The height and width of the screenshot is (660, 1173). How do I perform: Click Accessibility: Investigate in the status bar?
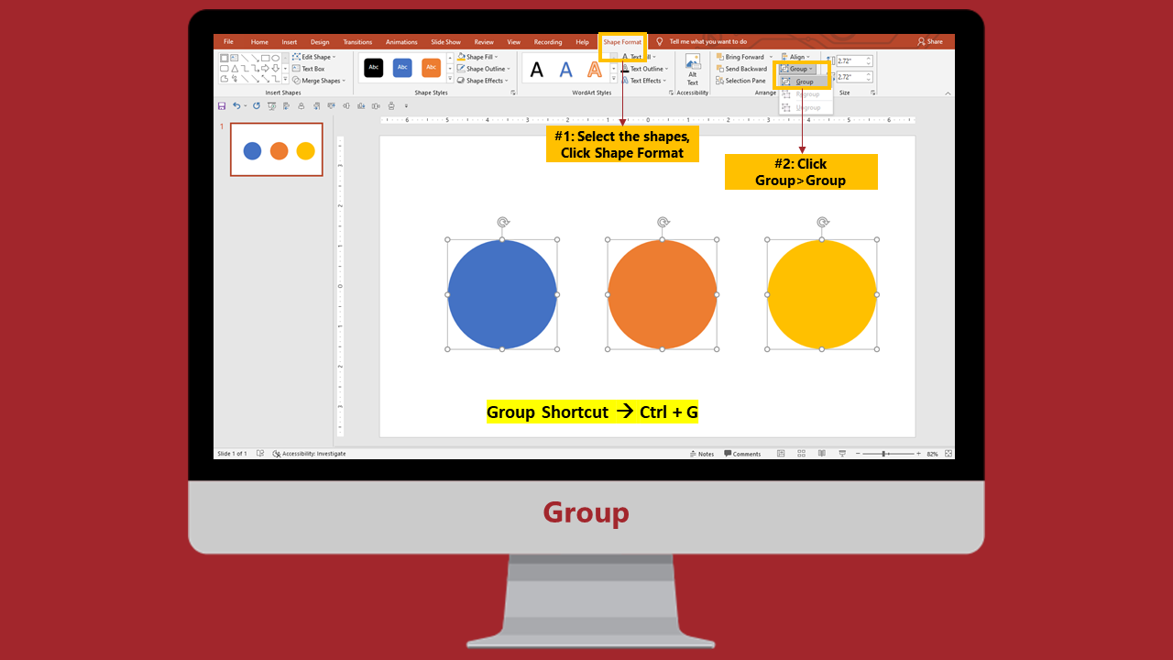[x=309, y=454]
